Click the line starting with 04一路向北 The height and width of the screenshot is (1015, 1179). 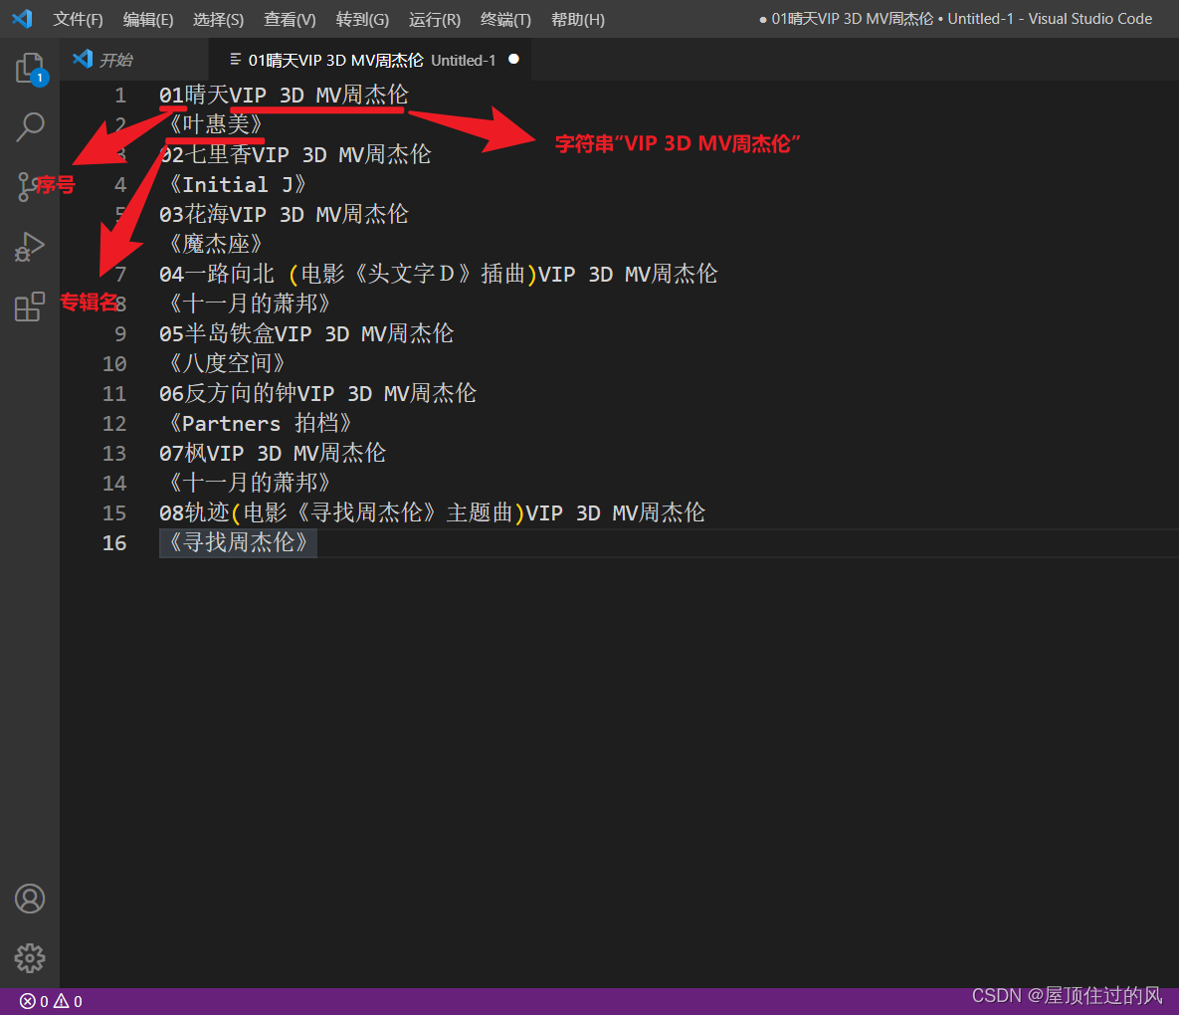click(439, 274)
